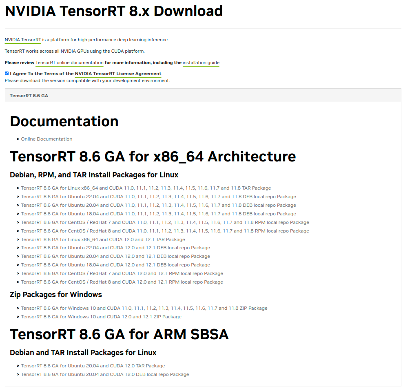Download Ubuntu 22.04 CUDA 12.0 and 12.1 DEB package
Screen dimensions: 403x387
[115, 248]
